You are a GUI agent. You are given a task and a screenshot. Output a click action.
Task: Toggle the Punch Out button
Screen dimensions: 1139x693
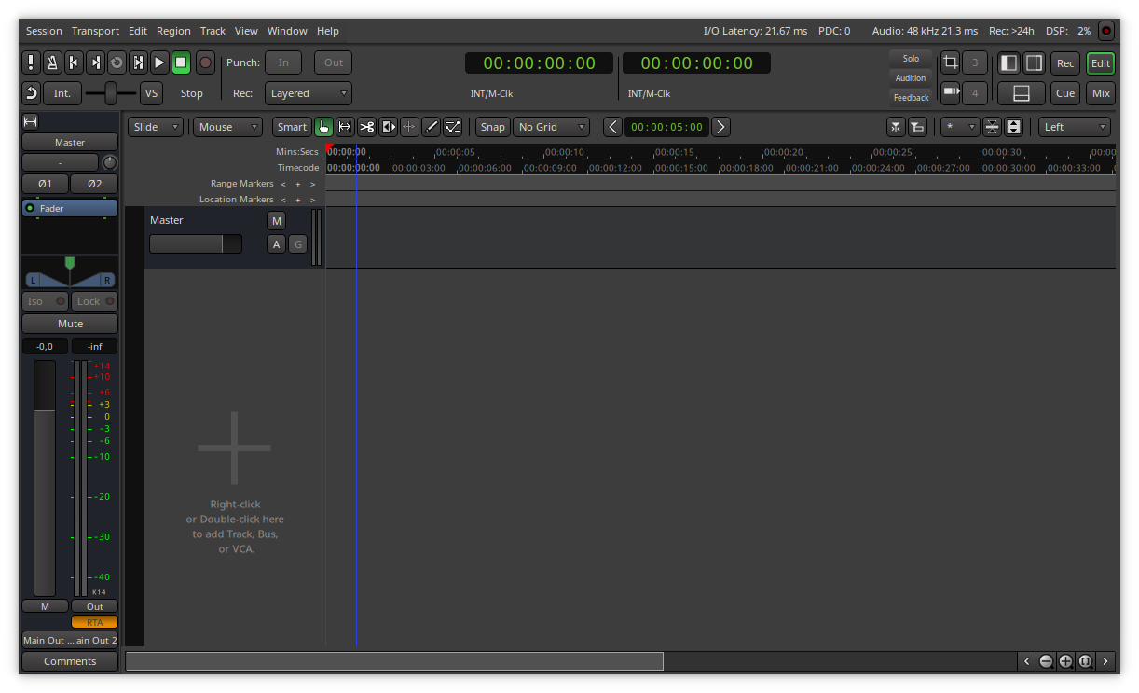[334, 62]
